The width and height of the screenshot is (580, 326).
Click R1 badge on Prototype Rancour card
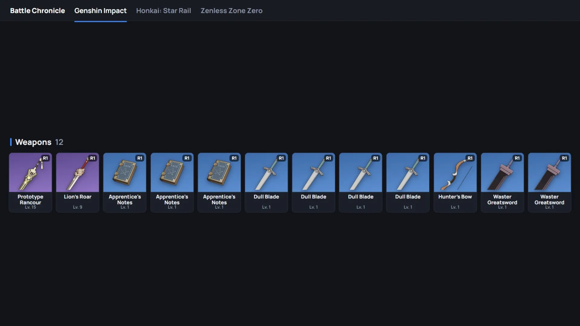(x=45, y=158)
